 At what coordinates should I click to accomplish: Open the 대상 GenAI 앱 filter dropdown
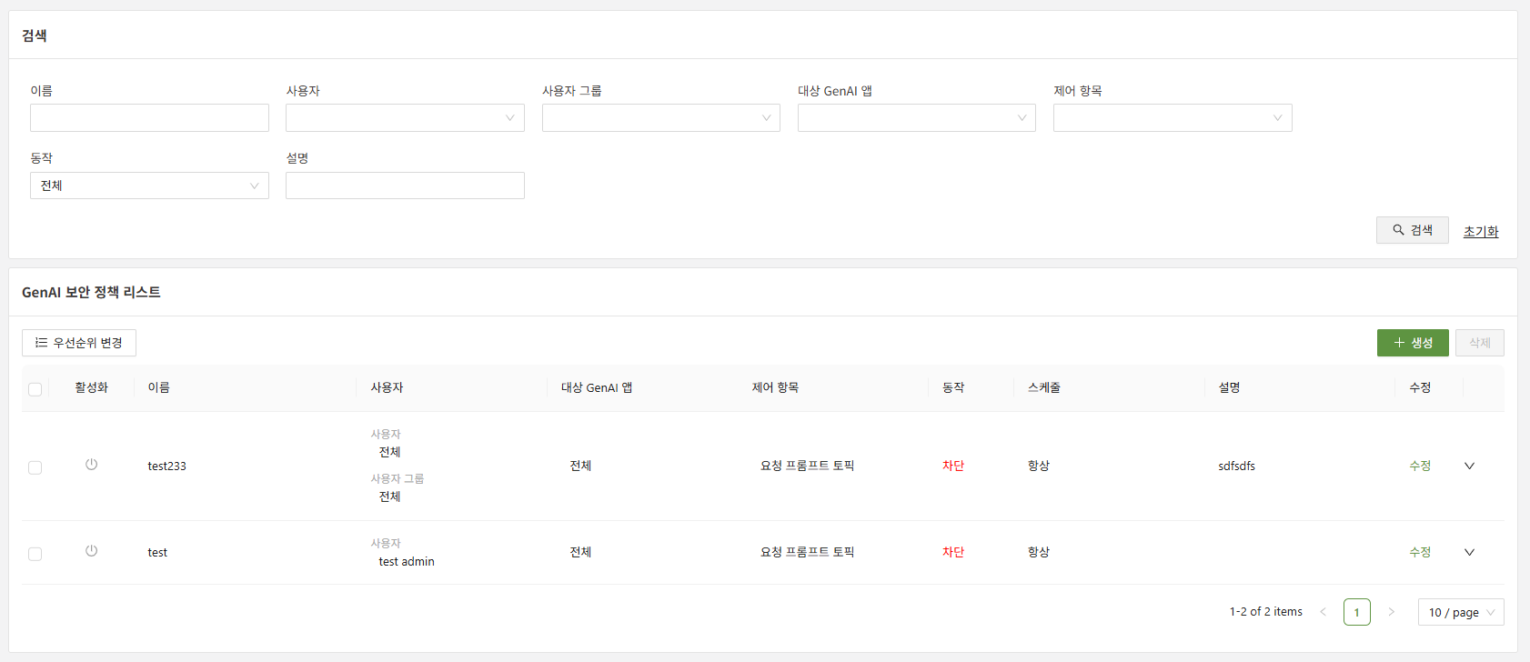coord(916,118)
